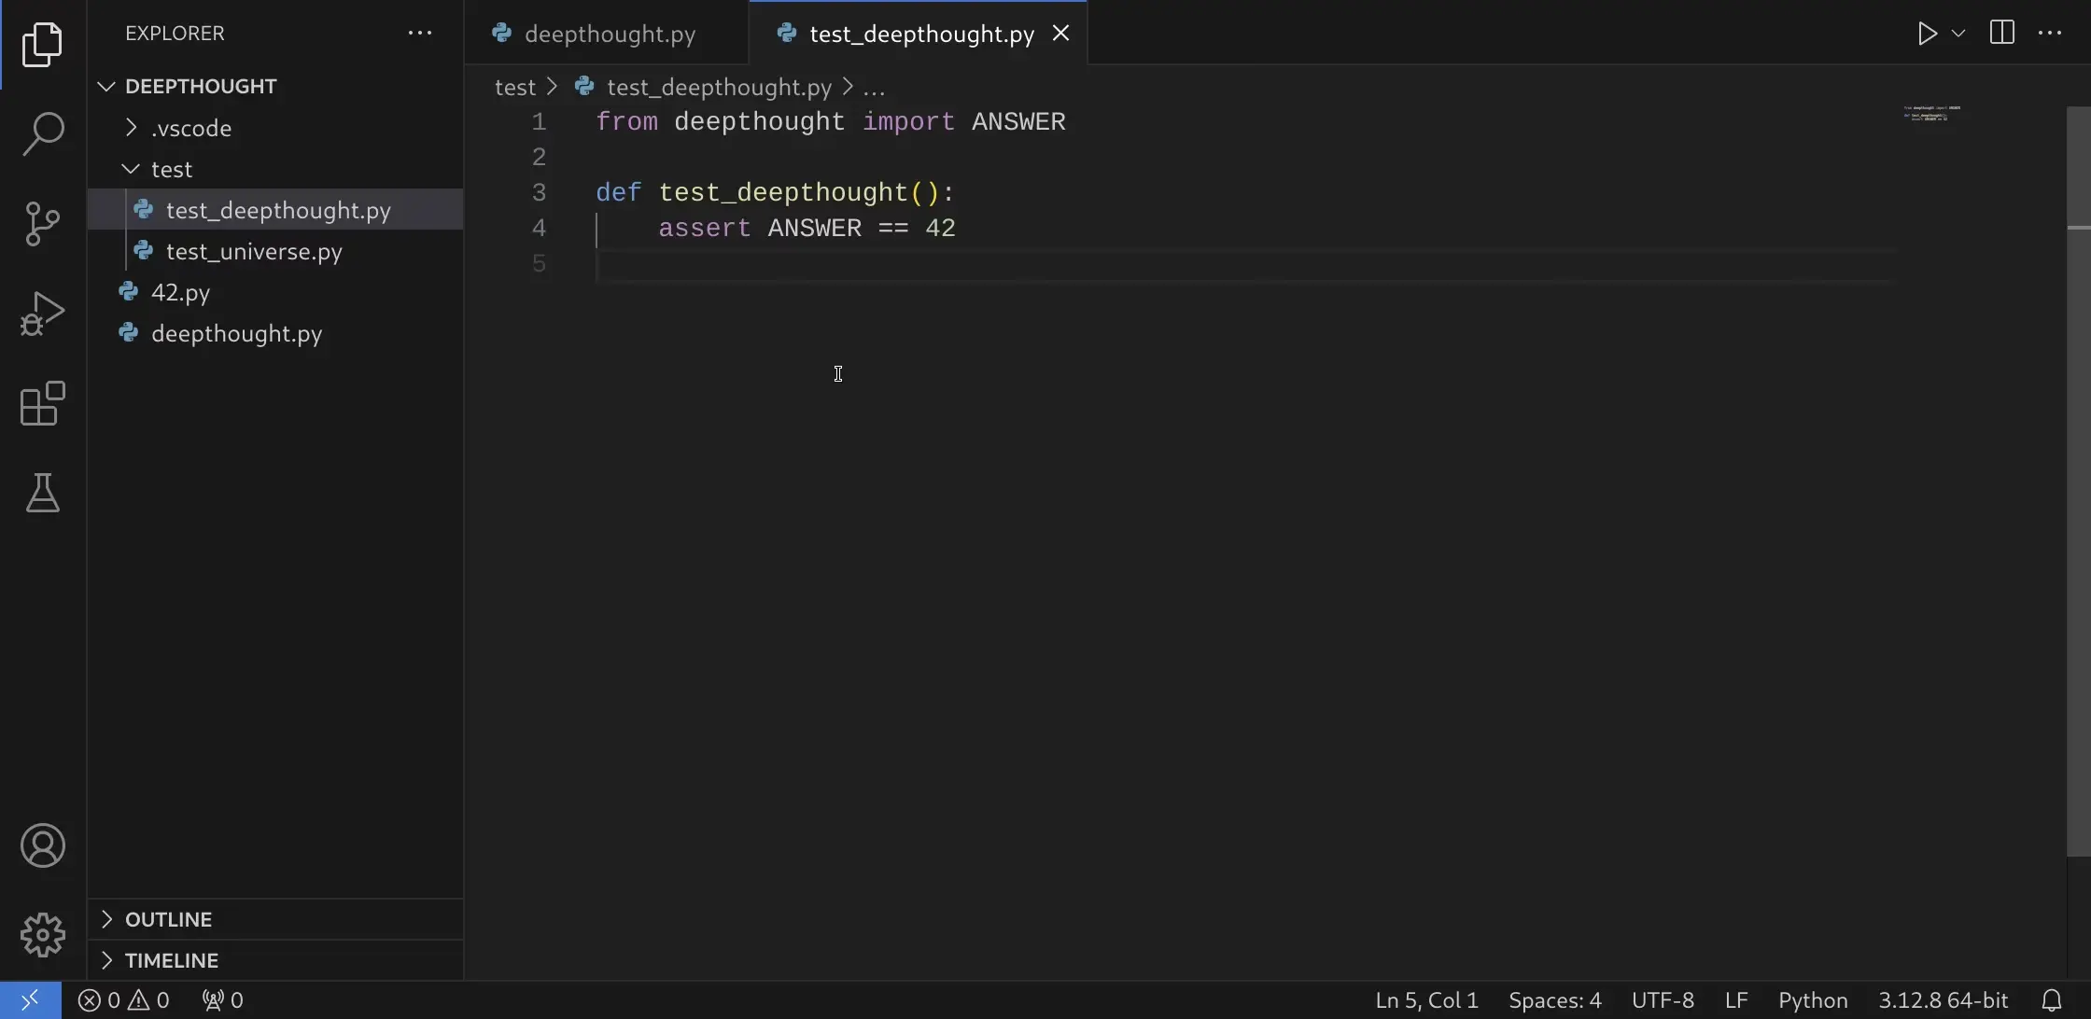The height and width of the screenshot is (1019, 2091).
Task: Open the Testing flask view
Action: click(x=43, y=493)
